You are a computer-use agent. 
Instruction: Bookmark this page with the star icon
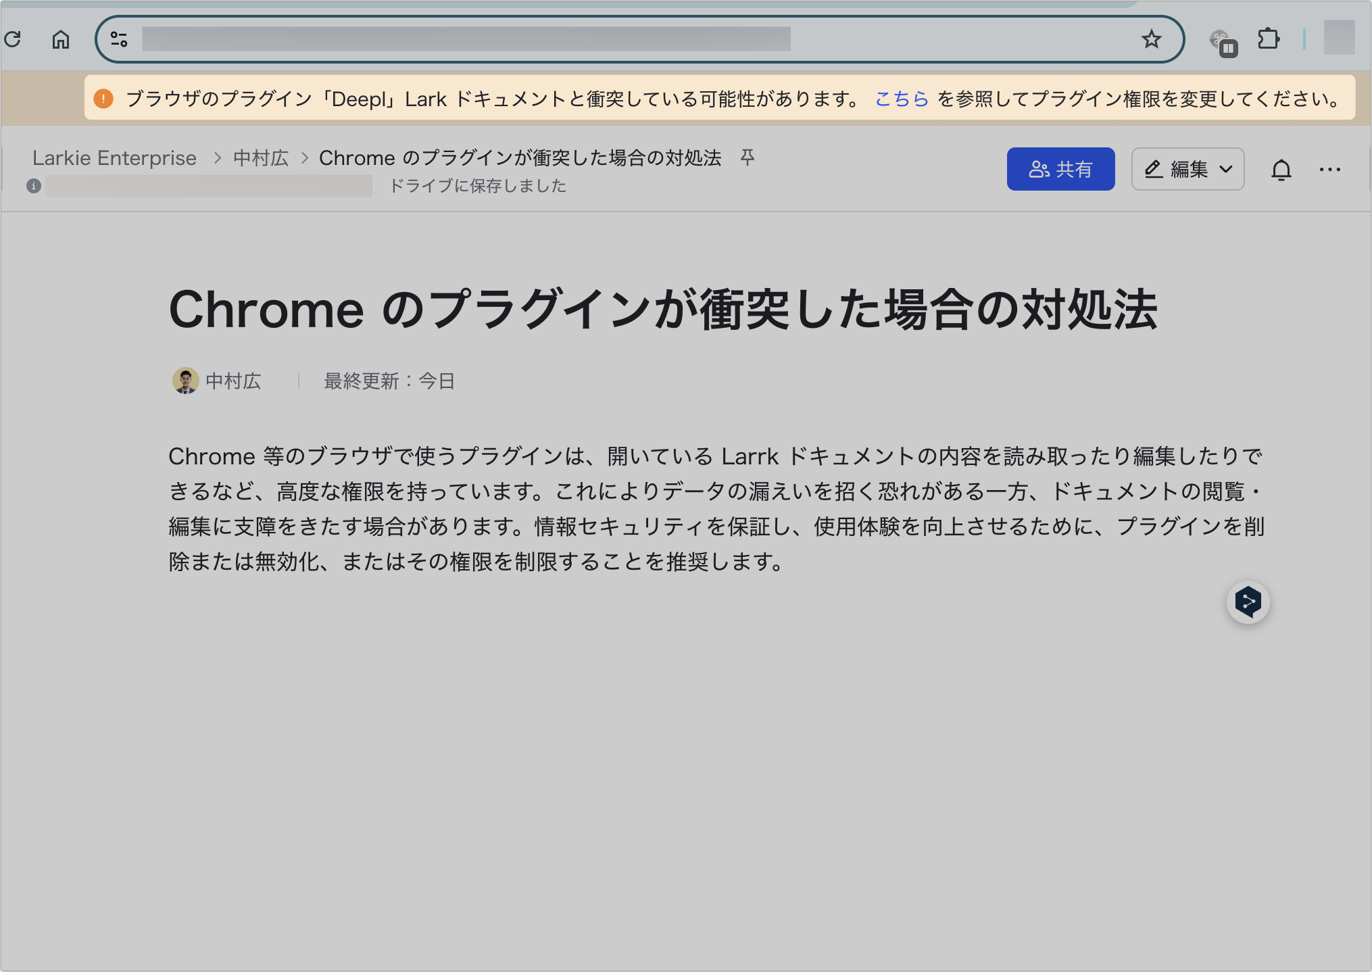1152,39
